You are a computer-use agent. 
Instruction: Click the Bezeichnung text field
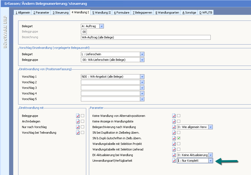[x=146, y=37]
